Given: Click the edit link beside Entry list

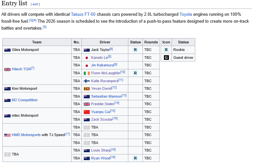Looking at the screenshot, I should point(35,4).
